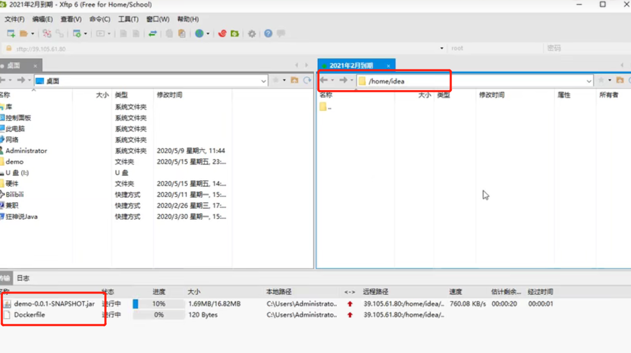Open the 工具(T) menu
The width and height of the screenshot is (631, 353).
click(x=128, y=19)
